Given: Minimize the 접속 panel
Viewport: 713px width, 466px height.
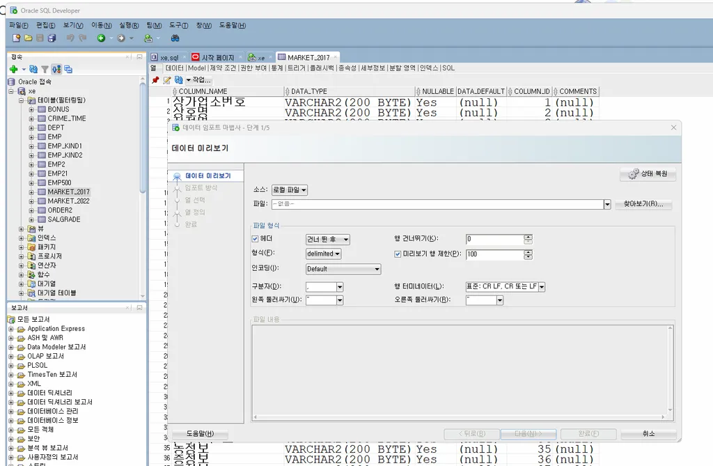Looking at the screenshot, I should (139, 57).
